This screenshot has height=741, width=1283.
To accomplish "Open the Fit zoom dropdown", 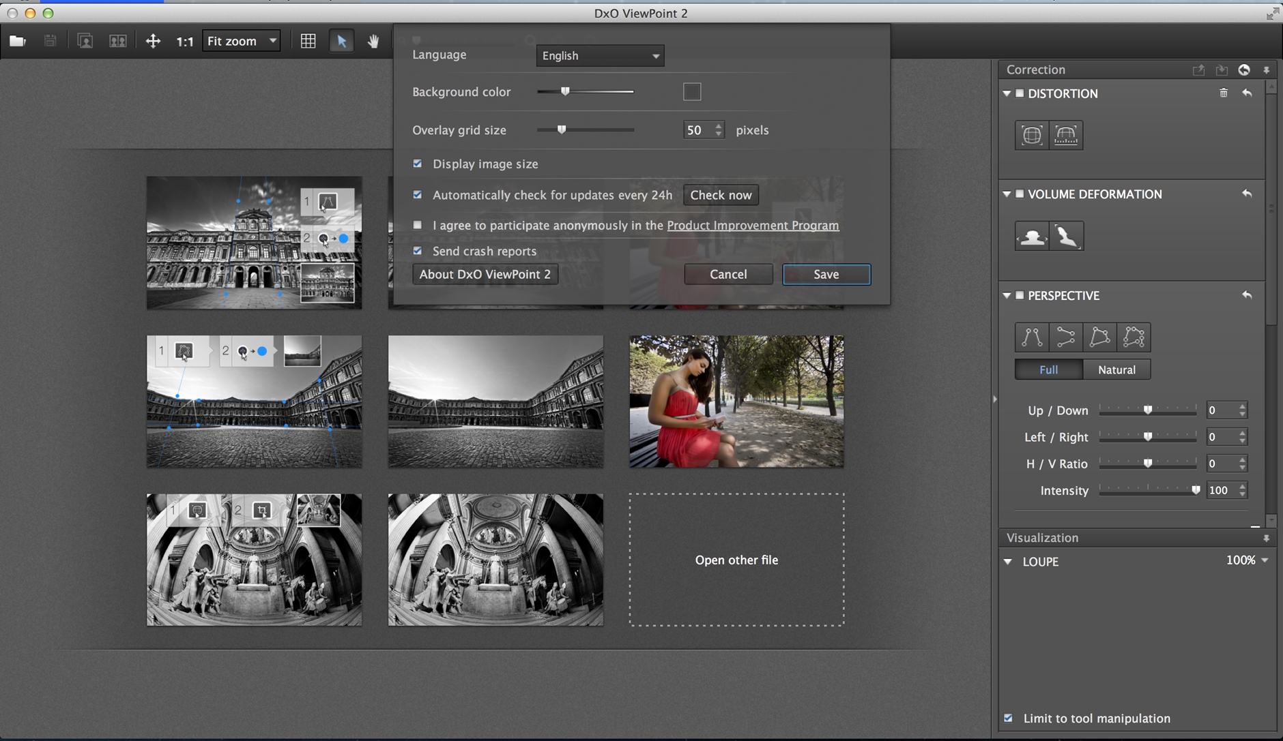I will coord(241,41).
